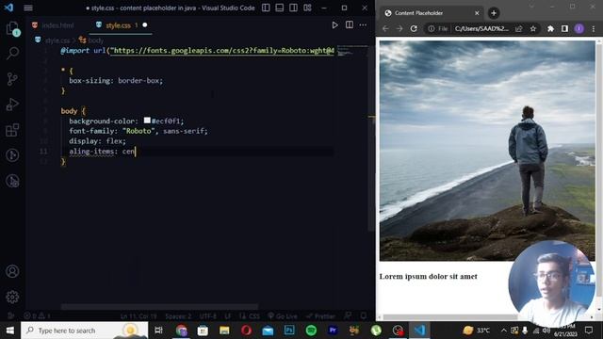603x339 pixels.
Task: Open the Opera browser from taskbar
Action: [246, 331]
